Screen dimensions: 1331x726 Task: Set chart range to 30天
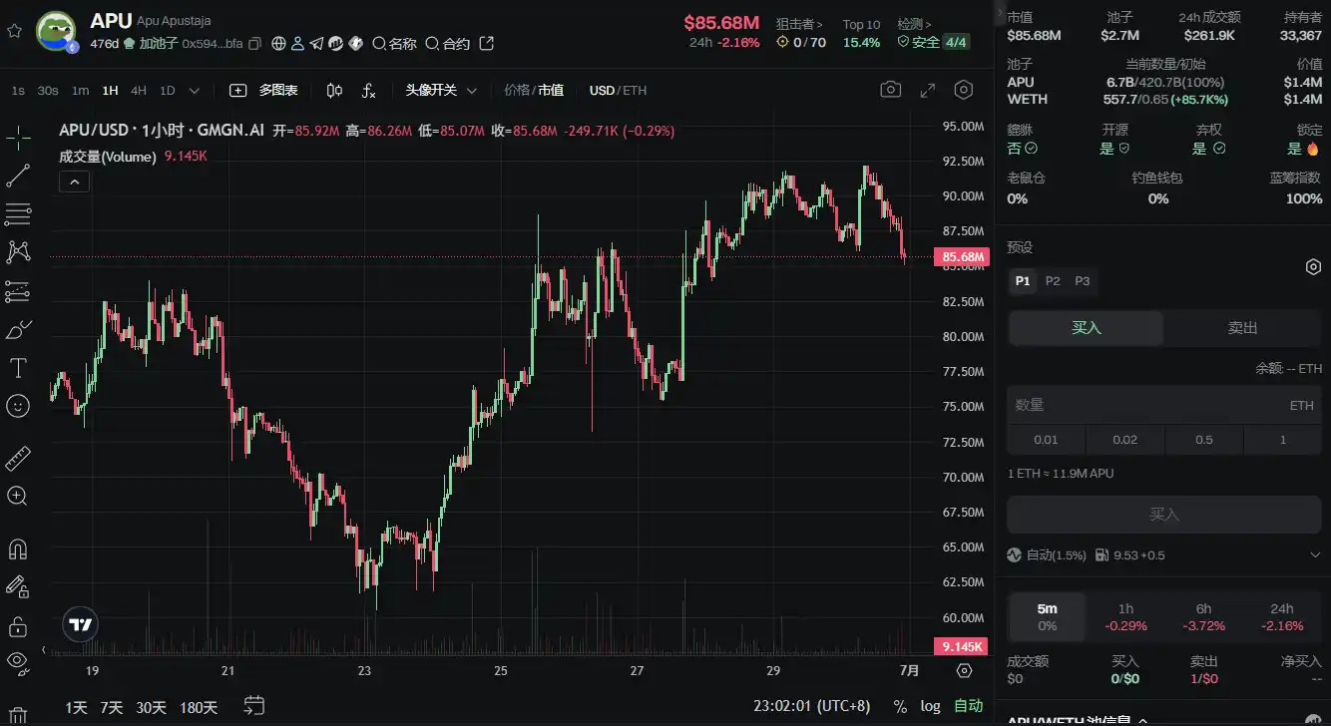click(151, 707)
